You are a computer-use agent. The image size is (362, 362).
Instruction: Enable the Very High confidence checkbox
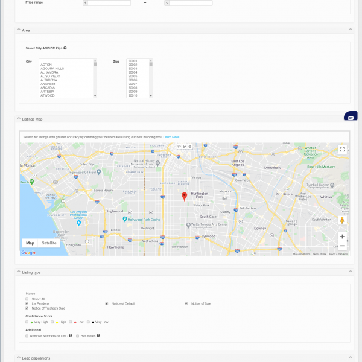coord(27,322)
